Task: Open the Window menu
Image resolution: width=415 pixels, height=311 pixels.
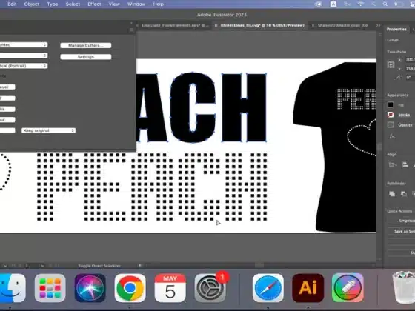Action: [x=136, y=4]
